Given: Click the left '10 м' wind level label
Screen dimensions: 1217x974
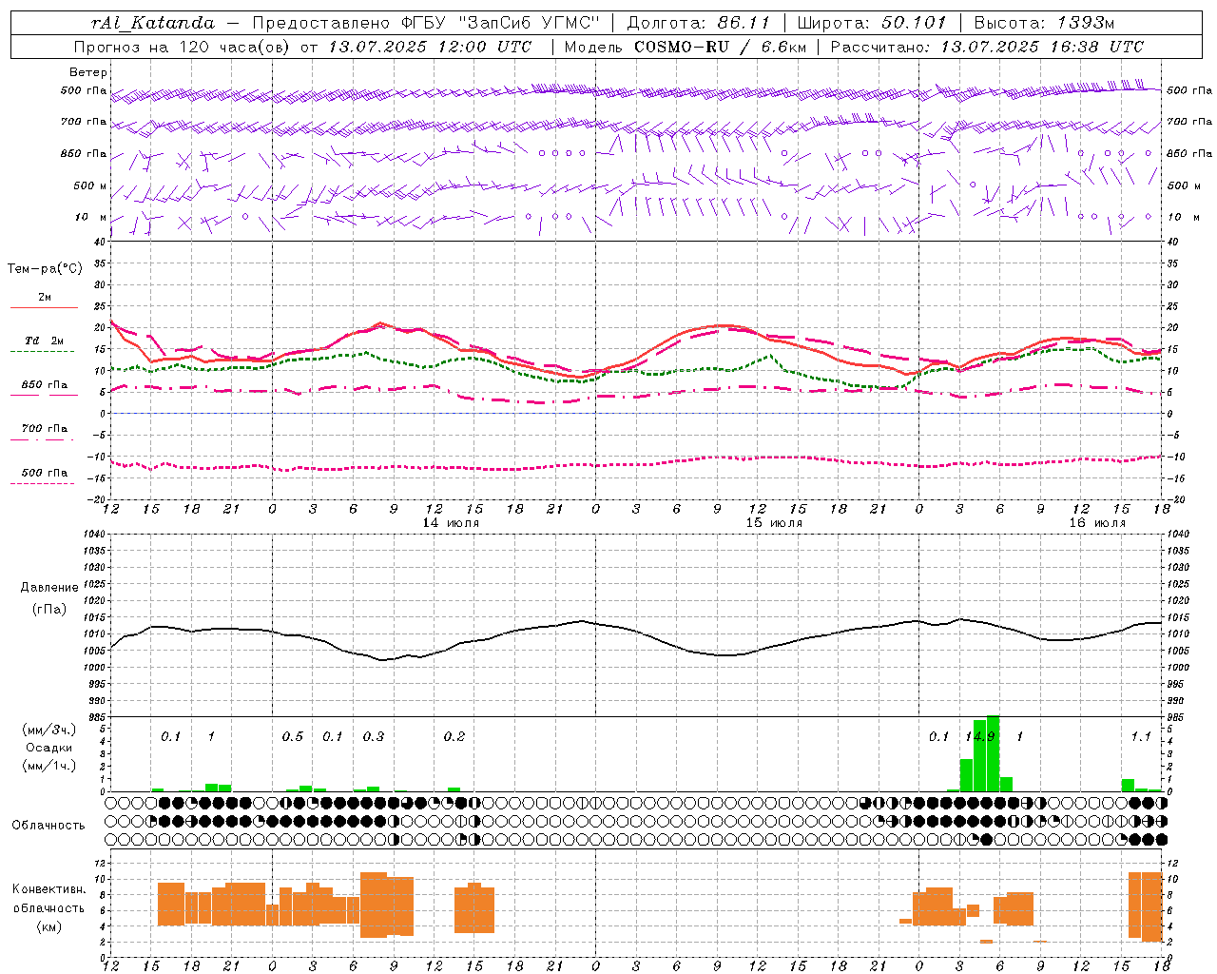Looking at the screenshot, I should click(91, 217).
